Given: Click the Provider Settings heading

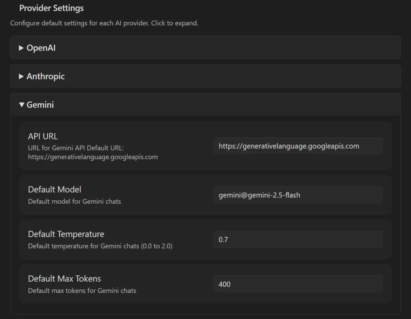Looking at the screenshot, I should pyautogui.click(x=51, y=8).
